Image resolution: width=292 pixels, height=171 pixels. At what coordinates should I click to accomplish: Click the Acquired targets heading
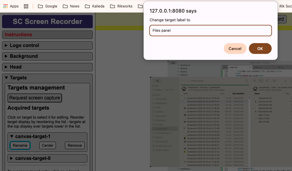point(28,108)
